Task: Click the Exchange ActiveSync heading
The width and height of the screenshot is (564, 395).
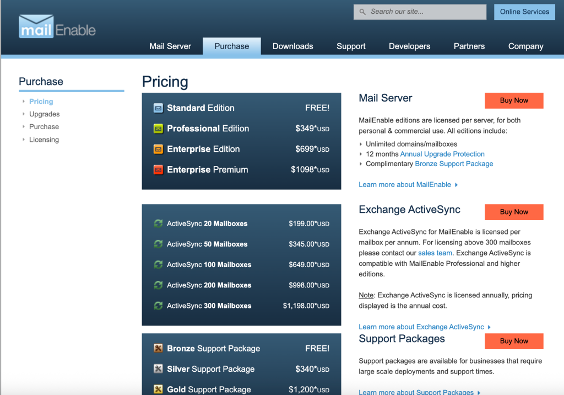Action: 410,210
